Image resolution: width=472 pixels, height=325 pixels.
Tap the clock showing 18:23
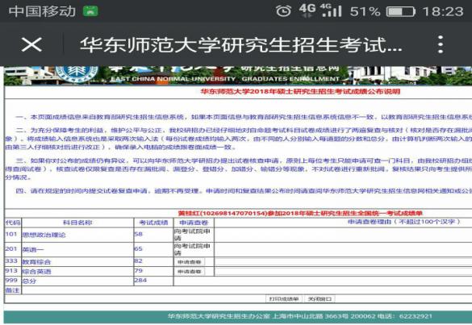(443, 12)
